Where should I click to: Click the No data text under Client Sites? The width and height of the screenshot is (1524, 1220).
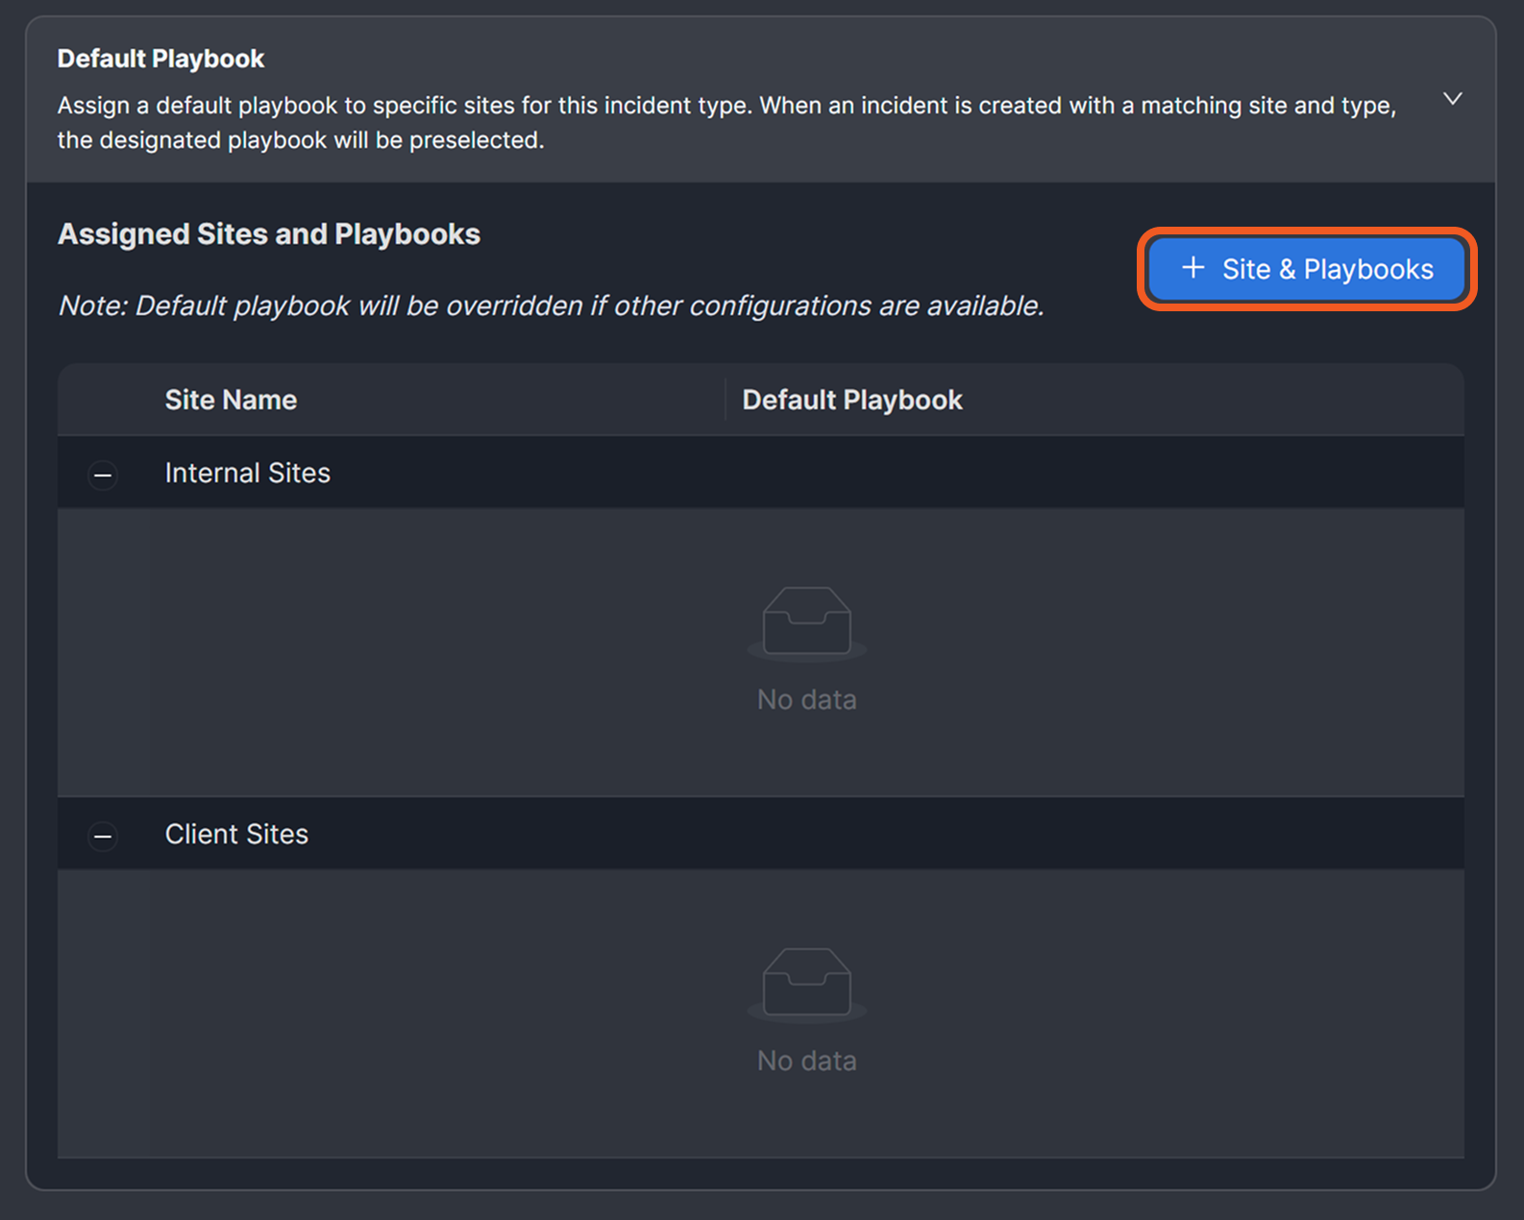click(806, 1061)
